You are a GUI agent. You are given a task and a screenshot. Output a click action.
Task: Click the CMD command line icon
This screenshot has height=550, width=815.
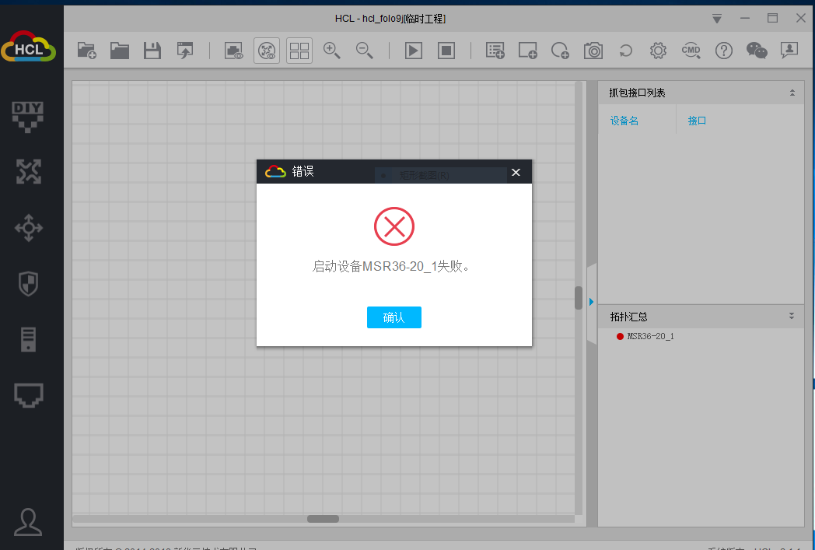[691, 51]
